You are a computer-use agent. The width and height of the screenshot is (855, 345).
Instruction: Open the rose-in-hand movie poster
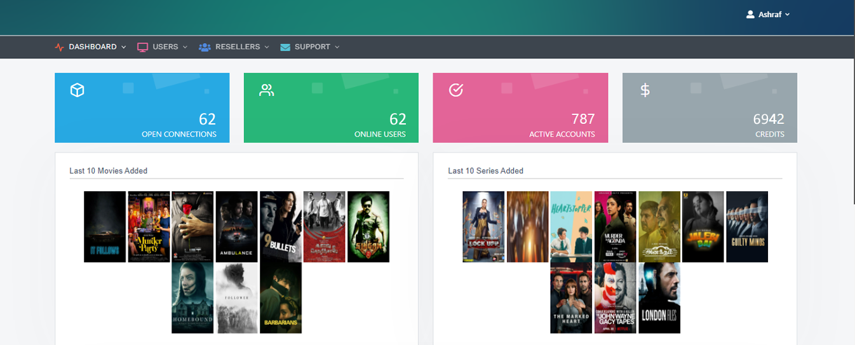192,227
